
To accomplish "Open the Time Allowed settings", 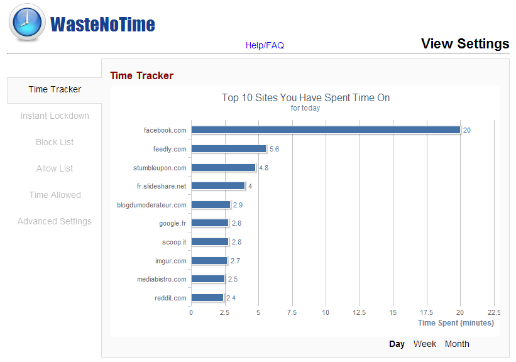I will pos(55,195).
